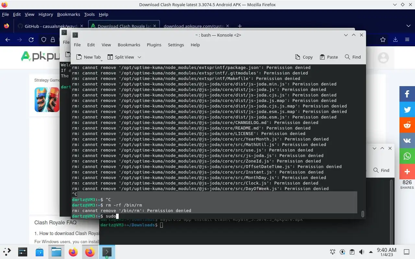Switch to GitHub casualsnek tab

click(50, 26)
